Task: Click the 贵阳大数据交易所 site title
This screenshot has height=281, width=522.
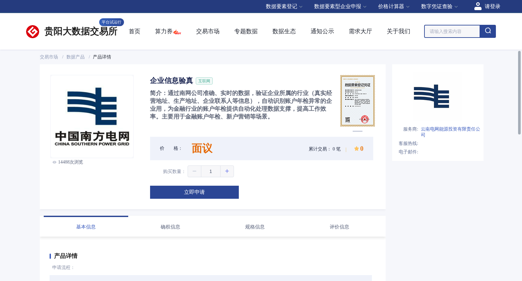Action: [x=81, y=31]
